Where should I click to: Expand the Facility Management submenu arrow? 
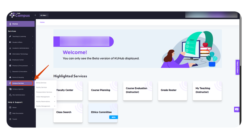55,106
